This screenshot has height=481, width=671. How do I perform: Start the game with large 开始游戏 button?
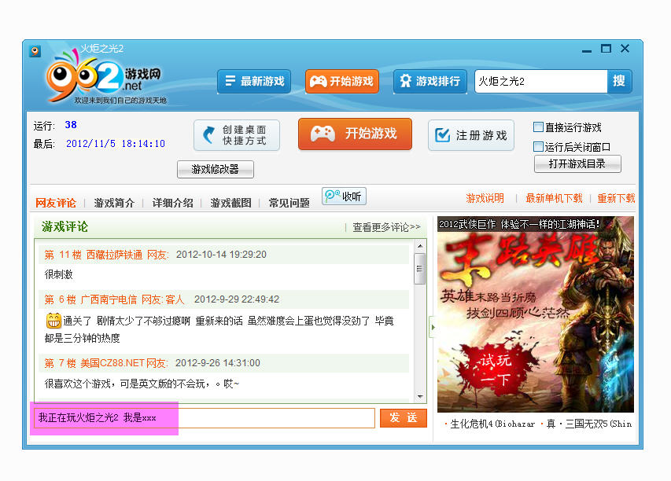[x=356, y=134]
